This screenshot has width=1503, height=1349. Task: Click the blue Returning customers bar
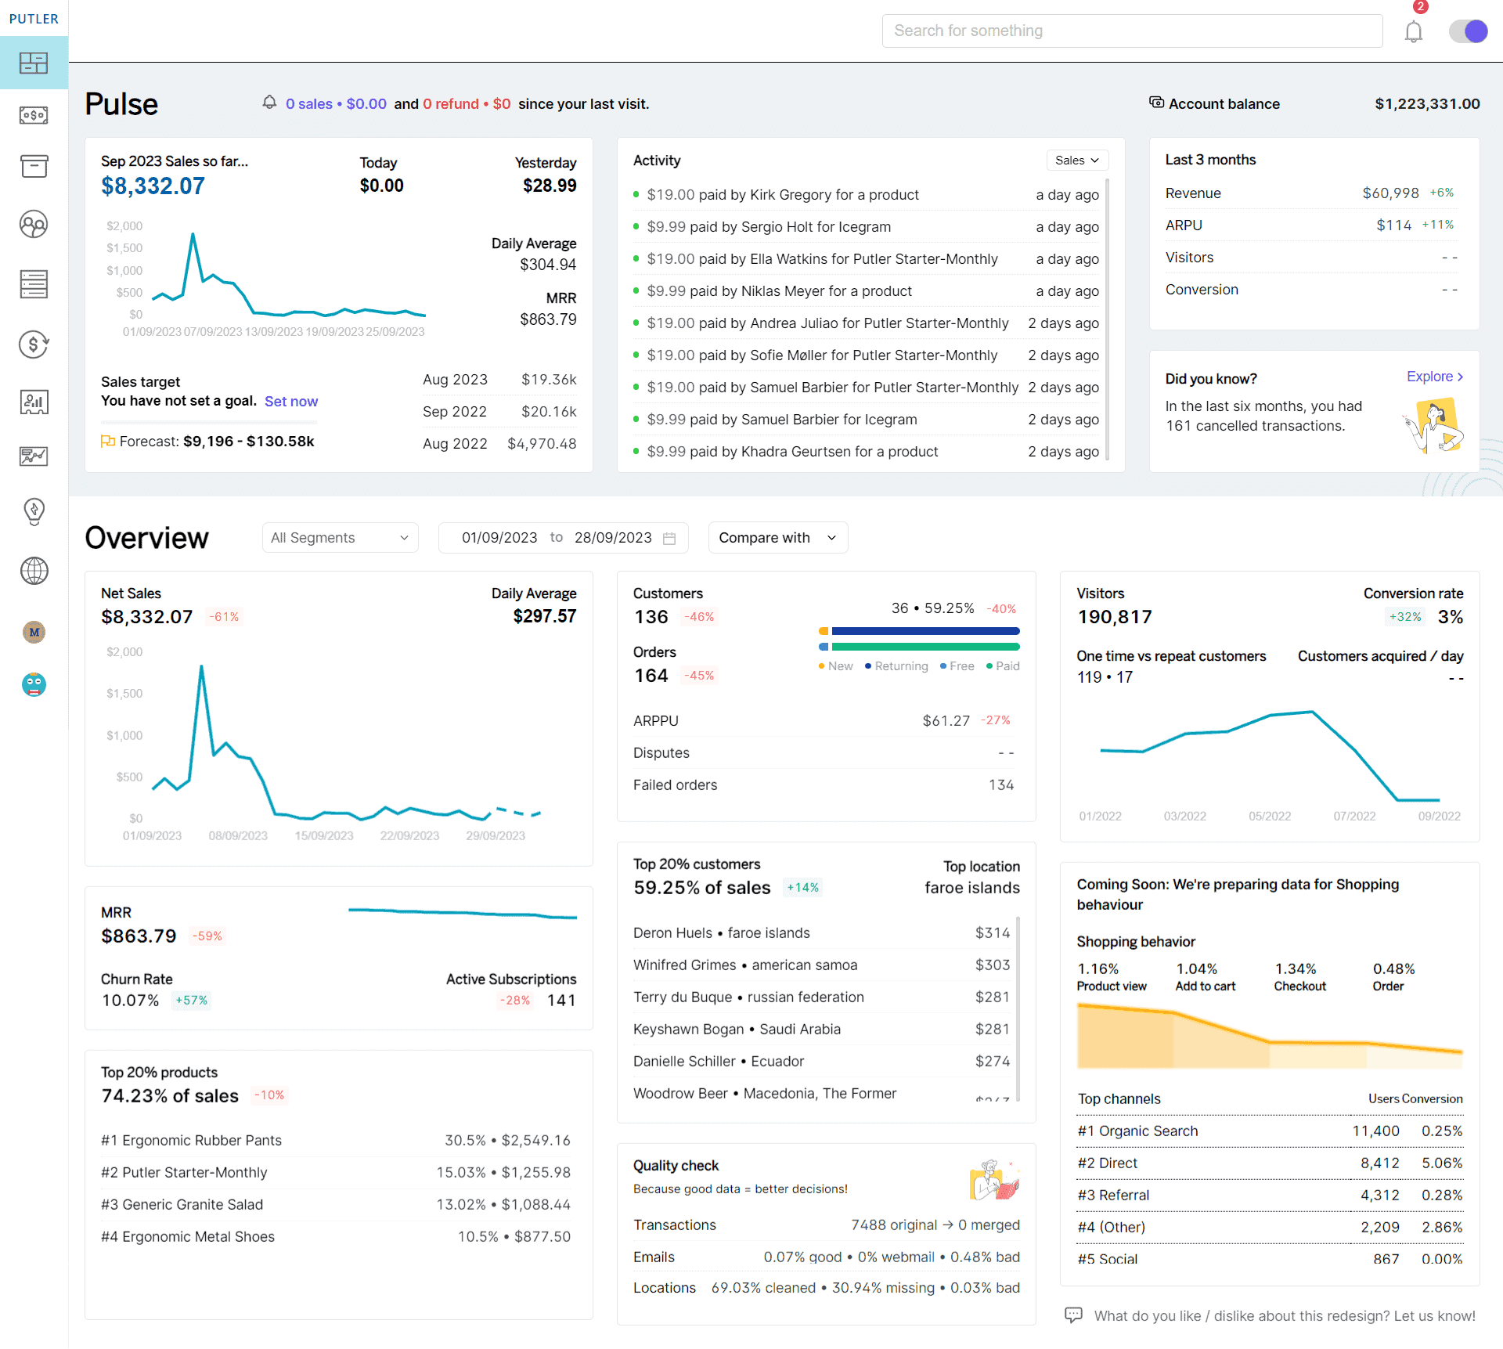925,631
